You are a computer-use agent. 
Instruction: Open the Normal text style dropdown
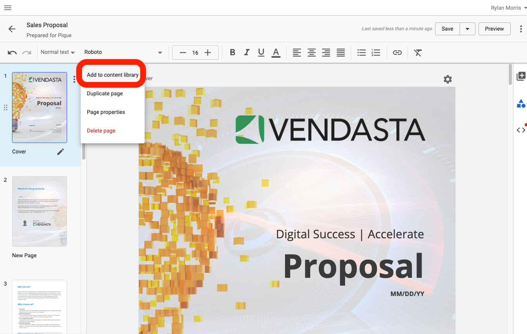pos(58,52)
